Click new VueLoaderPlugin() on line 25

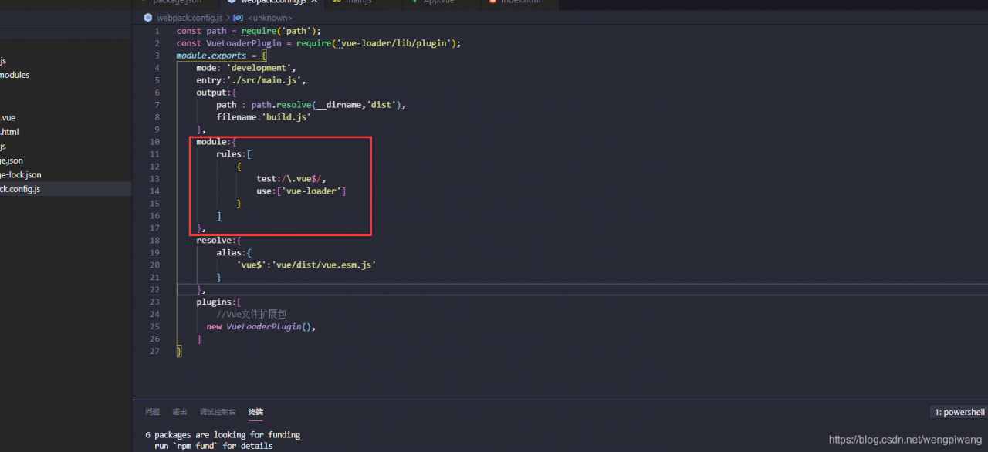(x=259, y=326)
